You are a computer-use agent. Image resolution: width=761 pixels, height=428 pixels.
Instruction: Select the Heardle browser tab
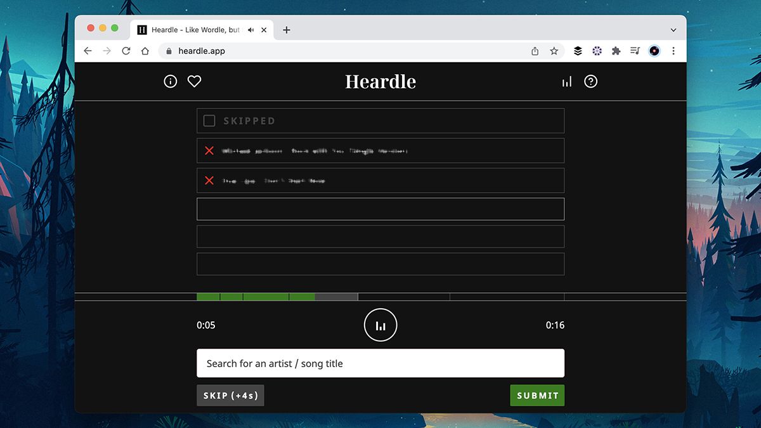click(x=190, y=29)
